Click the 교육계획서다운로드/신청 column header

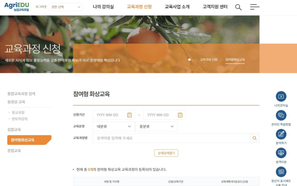[234, 181]
